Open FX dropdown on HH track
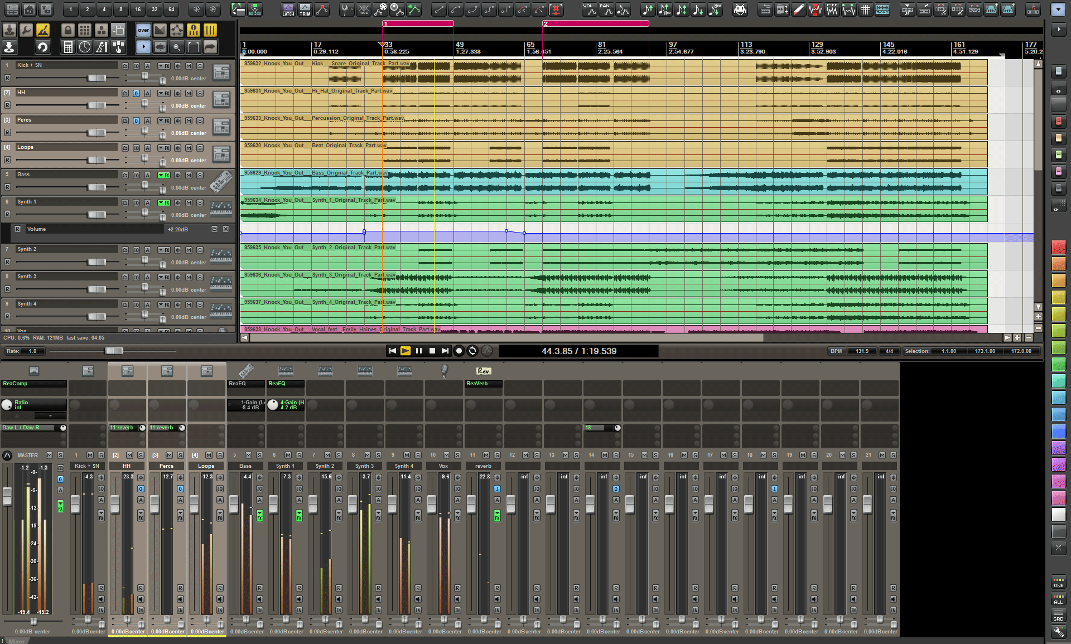 pos(164,93)
